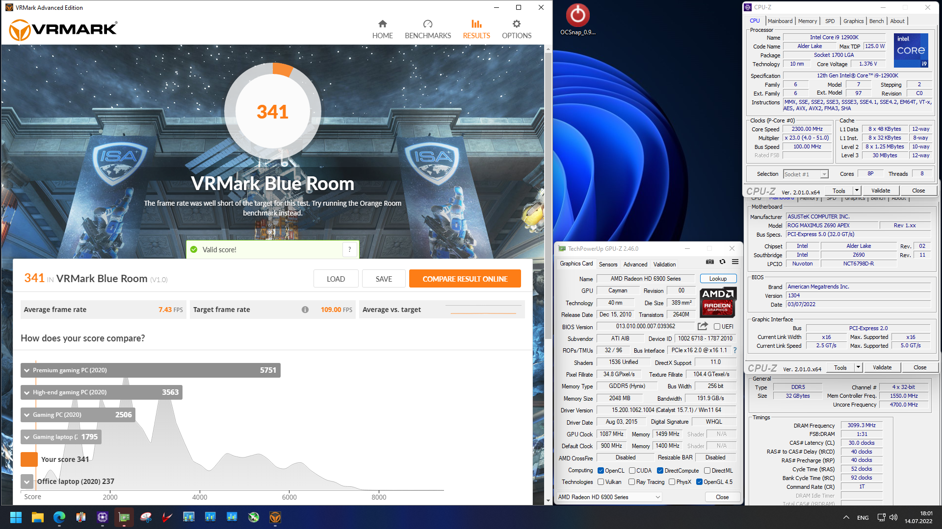Click the red checkmark taskbar icon
The height and width of the screenshot is (529, 942).
167,517
